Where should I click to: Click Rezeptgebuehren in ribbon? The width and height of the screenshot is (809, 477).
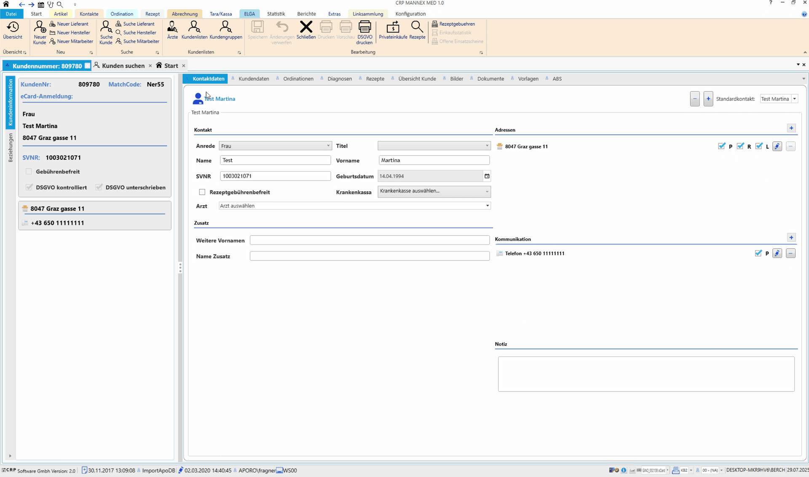(453, 24)
